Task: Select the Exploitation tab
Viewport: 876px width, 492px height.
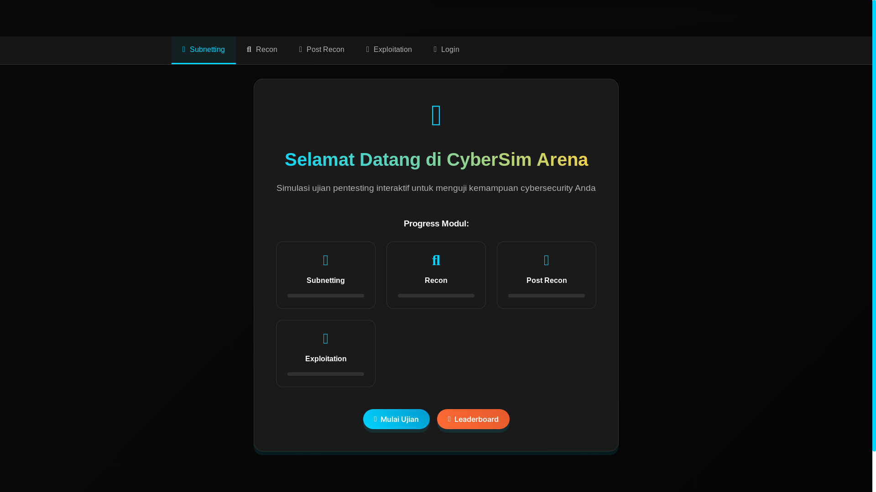Action: (389, 50)
